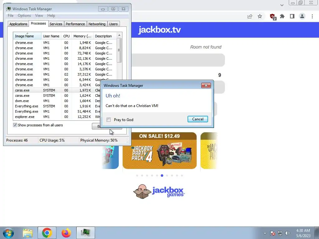Bookmark this page with the star icon
The height and width of the screenshot is (239, 319).
point(260,16)
